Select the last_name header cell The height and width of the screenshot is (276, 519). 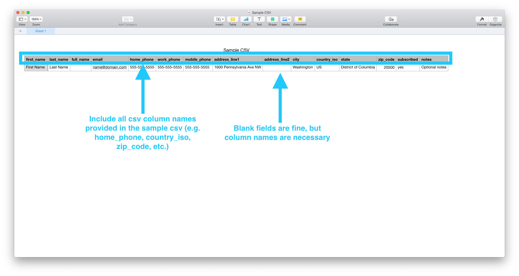pyautogui.click(x=59, y=59)
